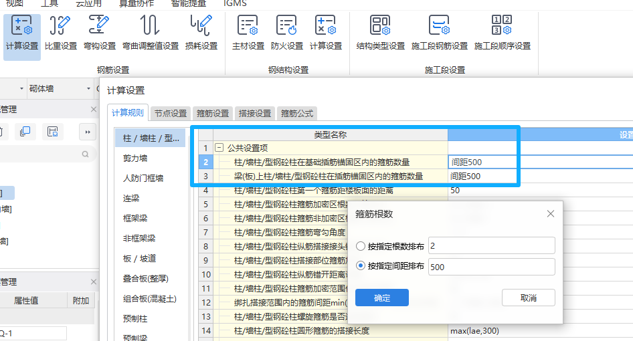Collapse the 公共设置项 group
The image size is (633, 341).
click(219, 148)
